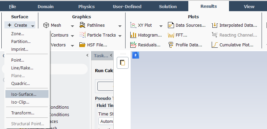Click the XY Plot icon

tap(133, 25)
